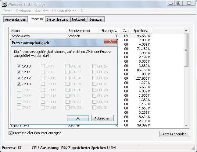Open the Systemleistung tab
The image size is (197, 152).
coord(58,19)
